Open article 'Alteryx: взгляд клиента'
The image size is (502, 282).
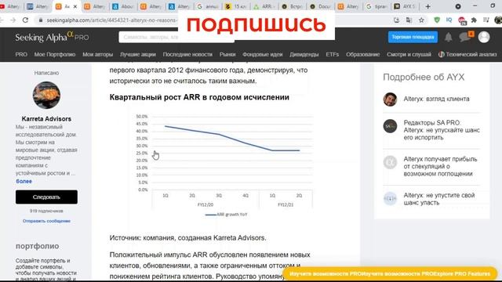pos(436,99)
